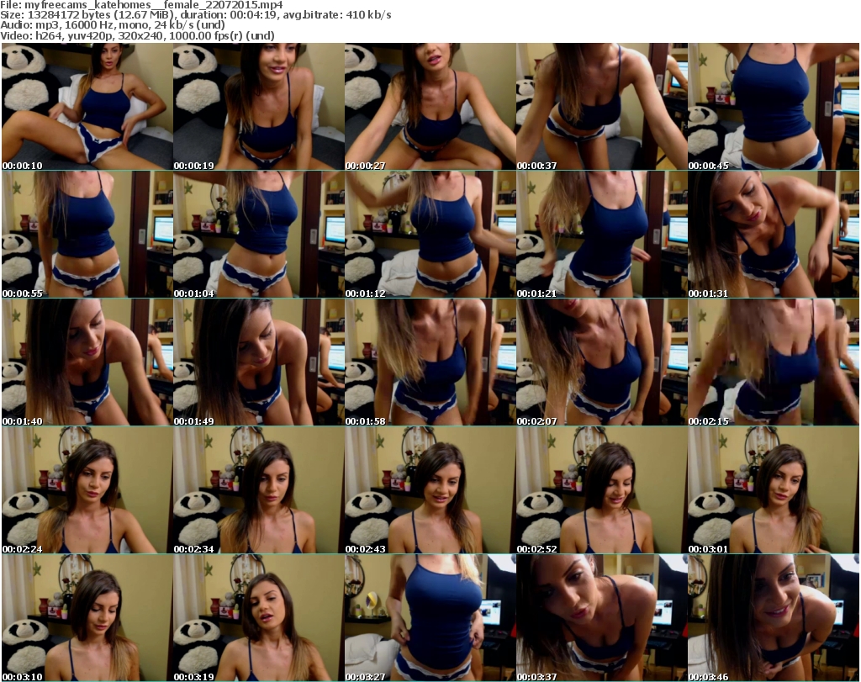Select the thumbnail stamped 00:03:10

(87, 618)
